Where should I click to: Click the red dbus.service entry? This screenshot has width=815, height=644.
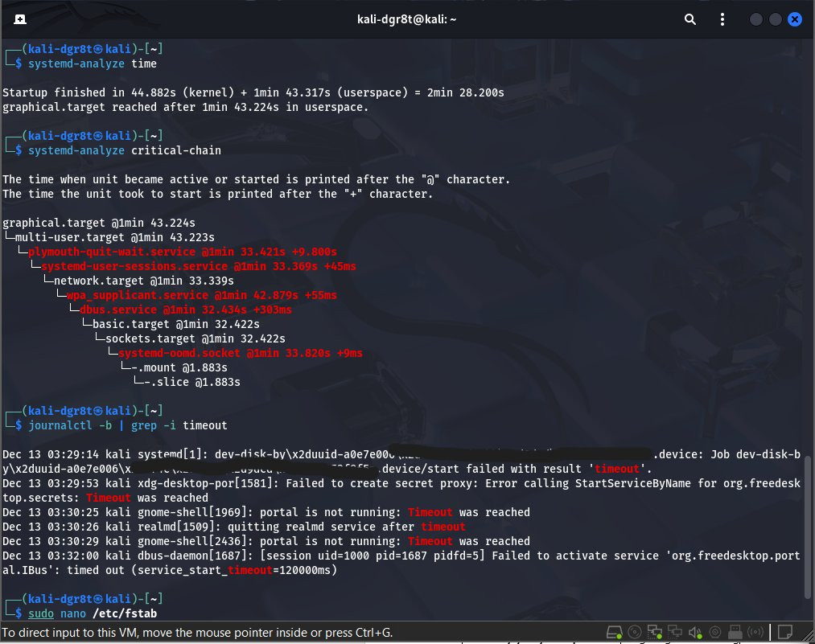click(186, 310)
